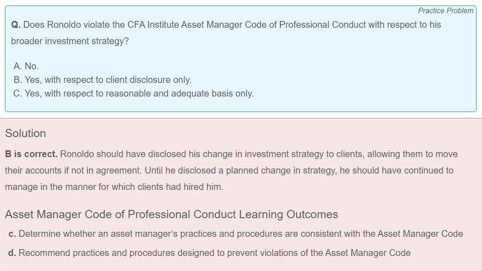Click the question line mentioning Ronoldo
This screenshot has width=482, height=271.
pyautogui.click(x=226, y=25)
